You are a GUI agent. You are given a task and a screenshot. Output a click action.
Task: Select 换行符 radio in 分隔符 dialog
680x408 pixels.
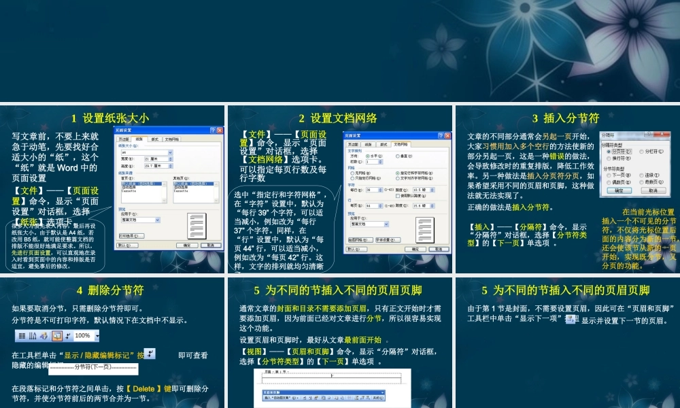[x=609, y=158]
